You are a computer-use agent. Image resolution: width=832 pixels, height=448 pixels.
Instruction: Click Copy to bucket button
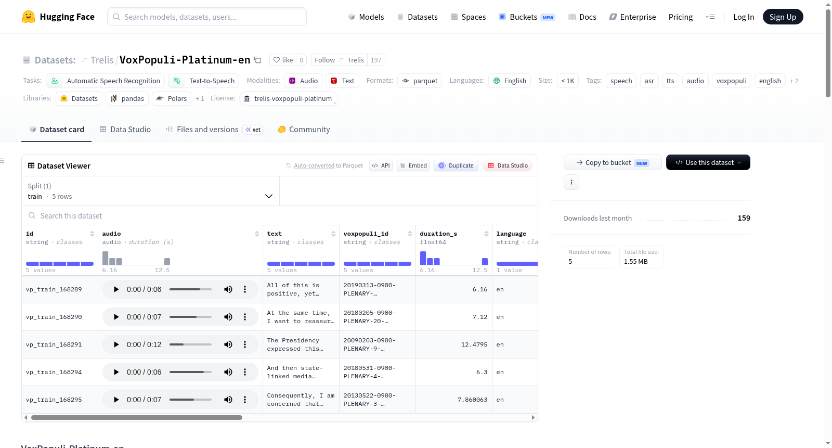[613, 162]
